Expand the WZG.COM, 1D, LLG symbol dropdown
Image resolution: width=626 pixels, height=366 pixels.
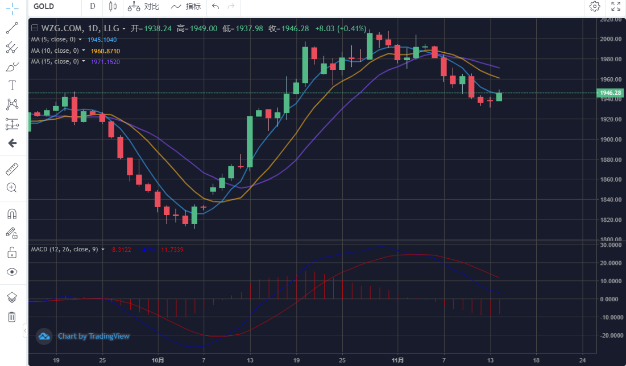click(124, 28)
